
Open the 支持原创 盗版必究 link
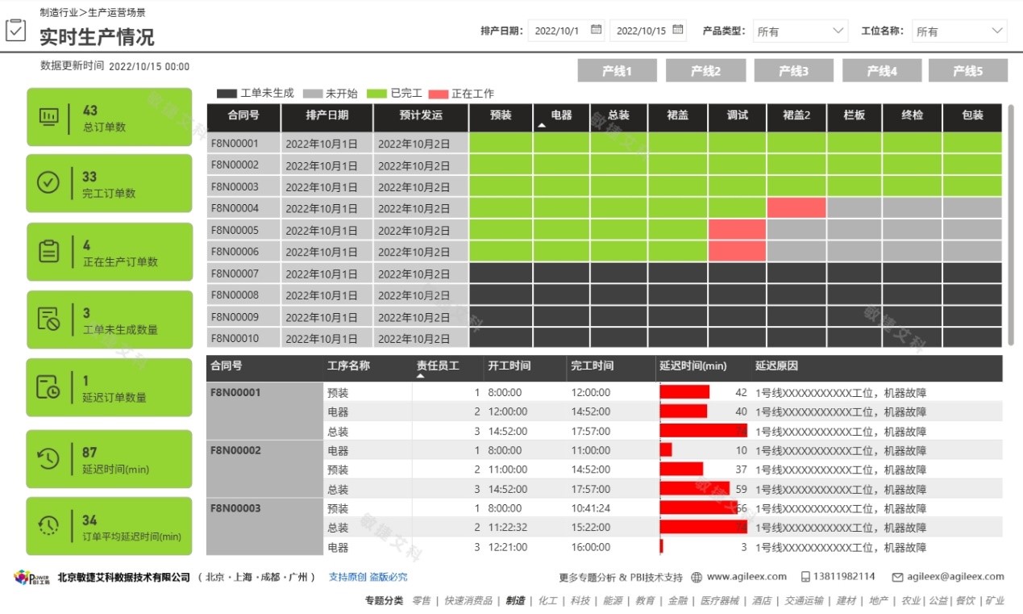click(x=367, y=577)
